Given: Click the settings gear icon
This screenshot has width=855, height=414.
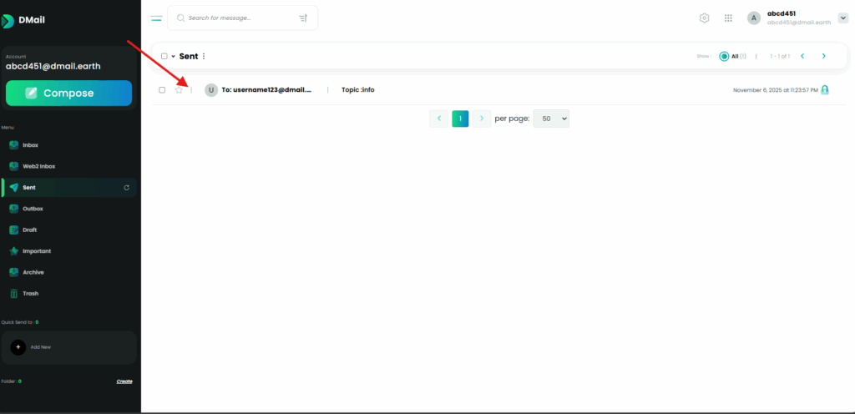Looking at the screenshot, I should [x=704, y=18].
